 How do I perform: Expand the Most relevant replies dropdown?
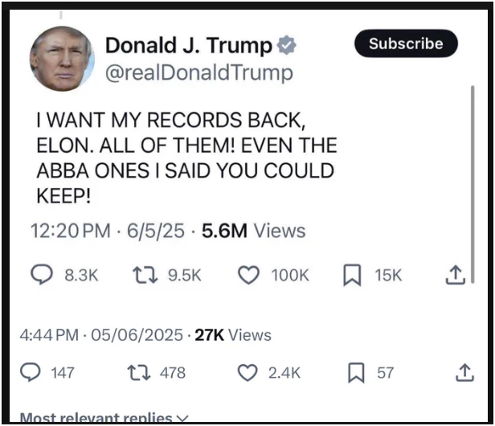(x=104, y=418)
